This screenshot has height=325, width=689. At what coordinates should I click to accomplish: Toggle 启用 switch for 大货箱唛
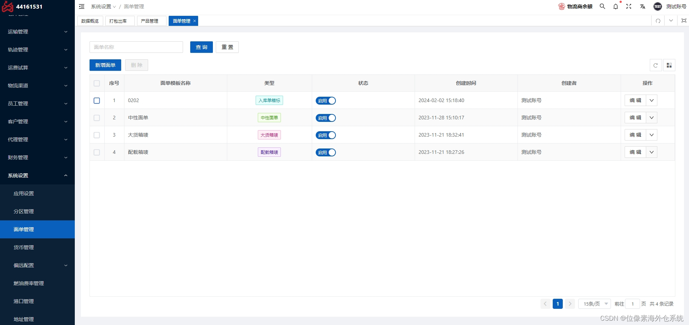pos(326,135)
